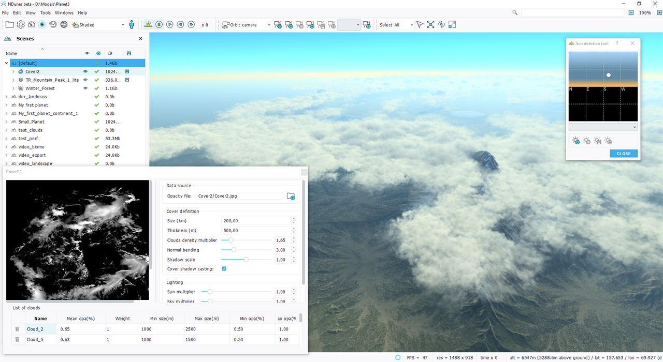Toggle Cover shadow casting checkbox
This screenshot has width=663, height=362.
224,269
